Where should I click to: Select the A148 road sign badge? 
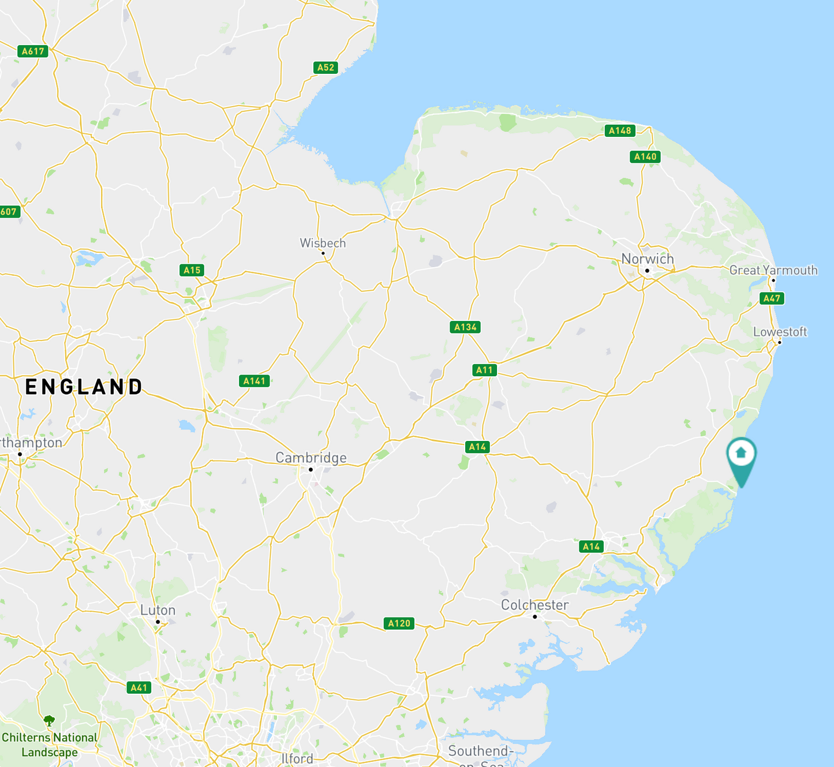point(620,130)
